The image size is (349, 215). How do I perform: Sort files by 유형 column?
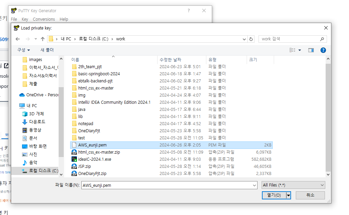coord(226,60)
